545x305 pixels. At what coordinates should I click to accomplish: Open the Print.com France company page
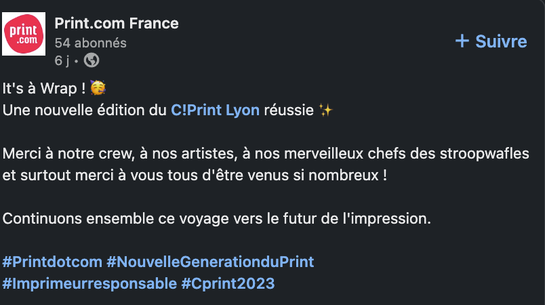click(x=117, y=23)
